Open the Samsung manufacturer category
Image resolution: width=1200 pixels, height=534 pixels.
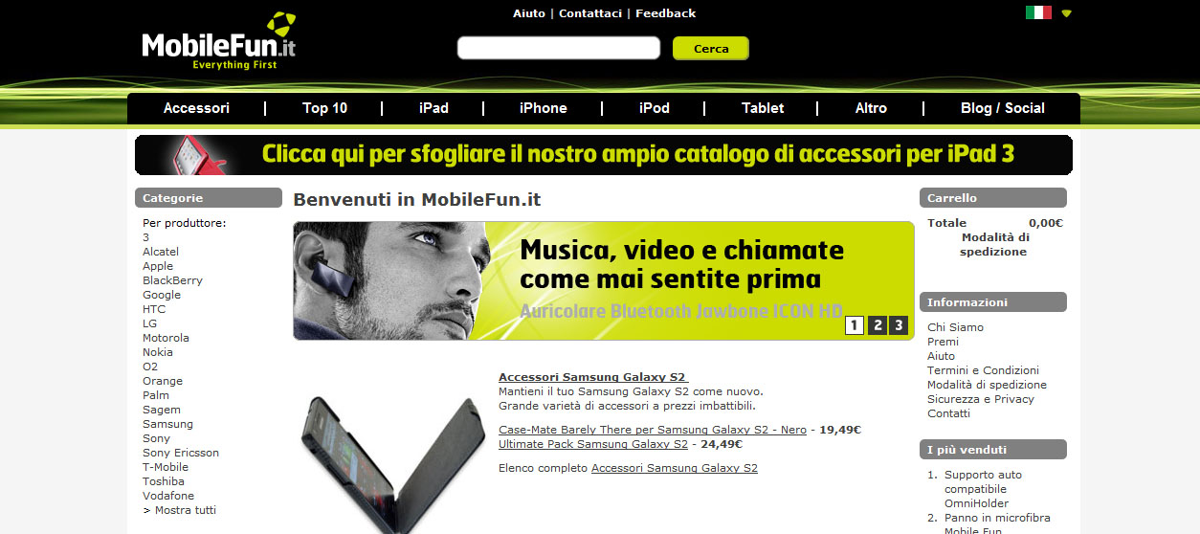tap(167, 424)
